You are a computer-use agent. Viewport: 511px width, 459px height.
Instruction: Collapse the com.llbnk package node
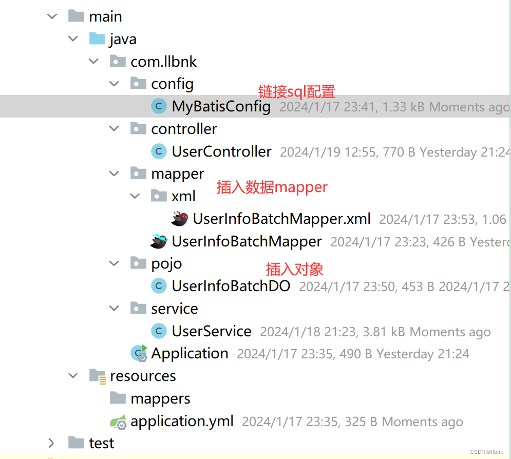[94, 61]
